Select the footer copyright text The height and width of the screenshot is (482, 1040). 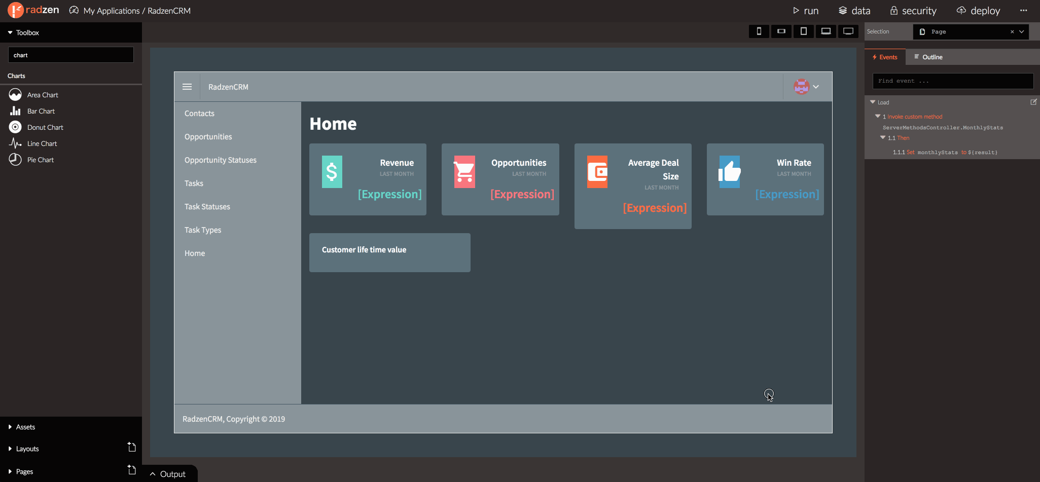[x=234, y=419]
